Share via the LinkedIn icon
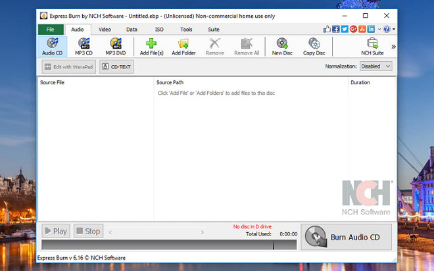This screenshot has width=434, height=271. click(x=371, y=29)
